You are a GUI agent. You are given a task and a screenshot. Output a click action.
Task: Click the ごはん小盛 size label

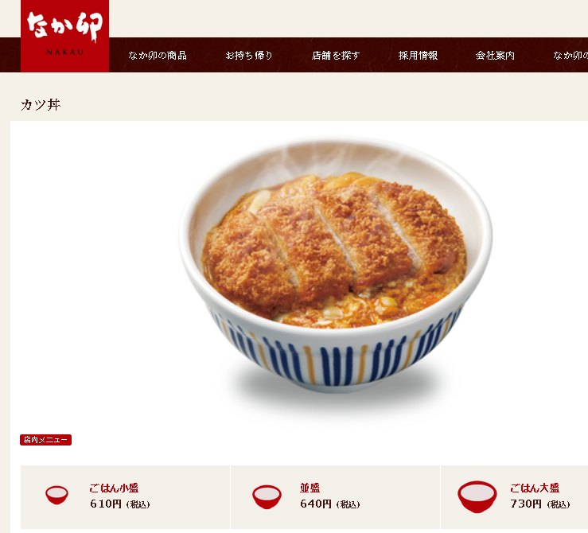[114, 488]
